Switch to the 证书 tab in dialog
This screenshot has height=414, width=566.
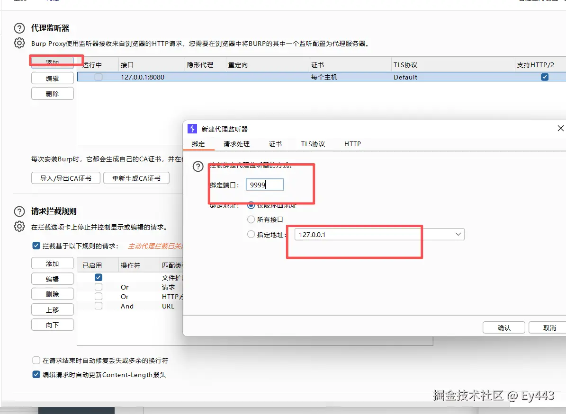275,144
